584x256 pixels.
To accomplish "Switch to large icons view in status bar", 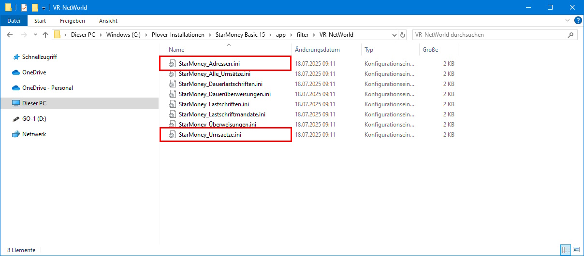I will [576, 250].
